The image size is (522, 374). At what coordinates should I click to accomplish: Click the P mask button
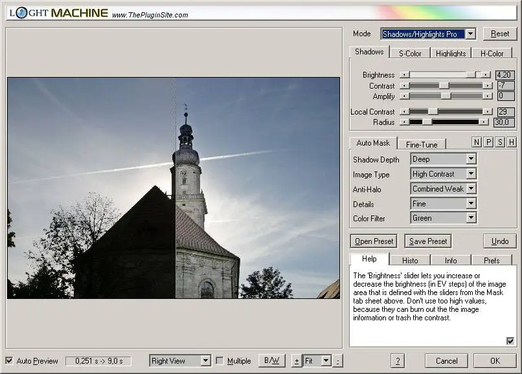(488, 142)
